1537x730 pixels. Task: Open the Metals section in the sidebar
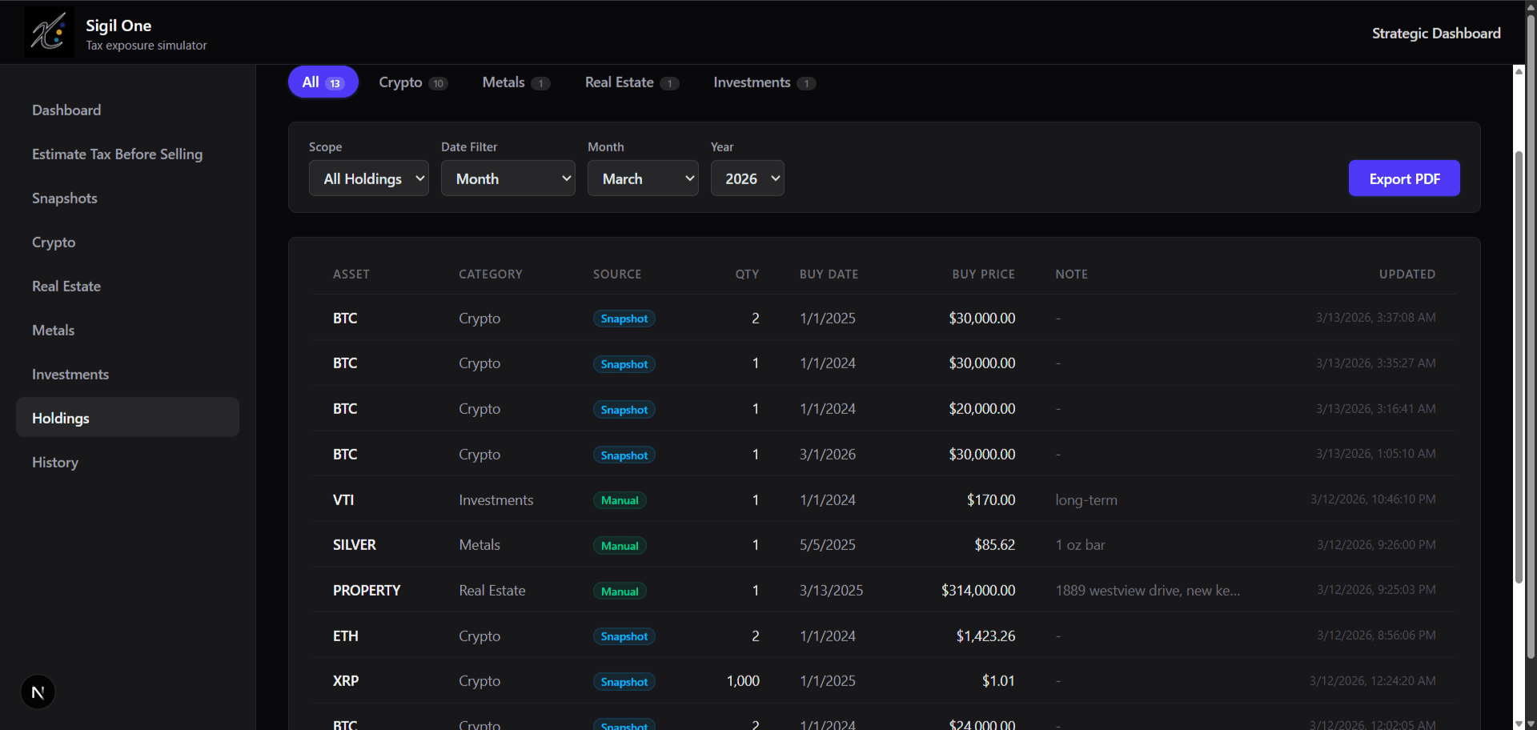click(x=53, y=330)
